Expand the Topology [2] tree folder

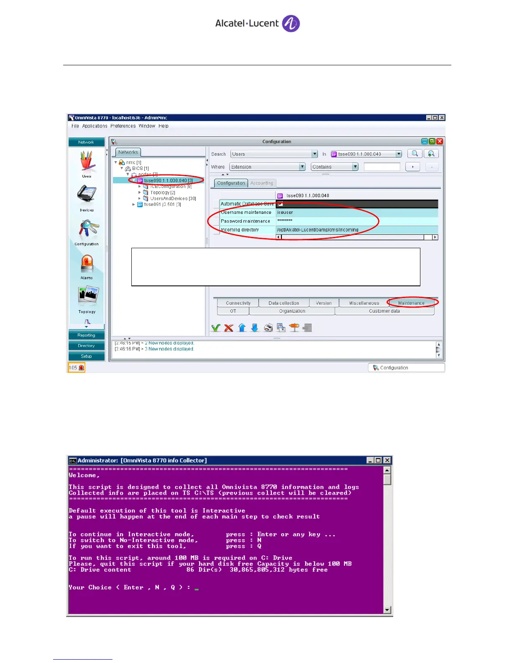tap(140, 193)
